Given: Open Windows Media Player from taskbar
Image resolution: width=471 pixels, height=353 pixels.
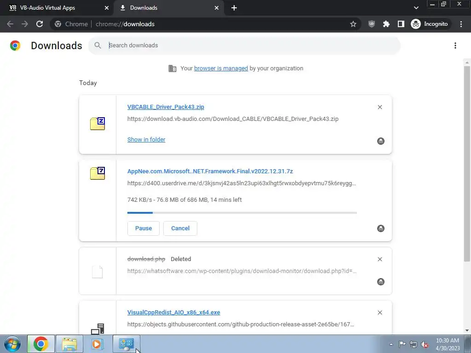Looking at the screenshot, I should tap(97, 344).
